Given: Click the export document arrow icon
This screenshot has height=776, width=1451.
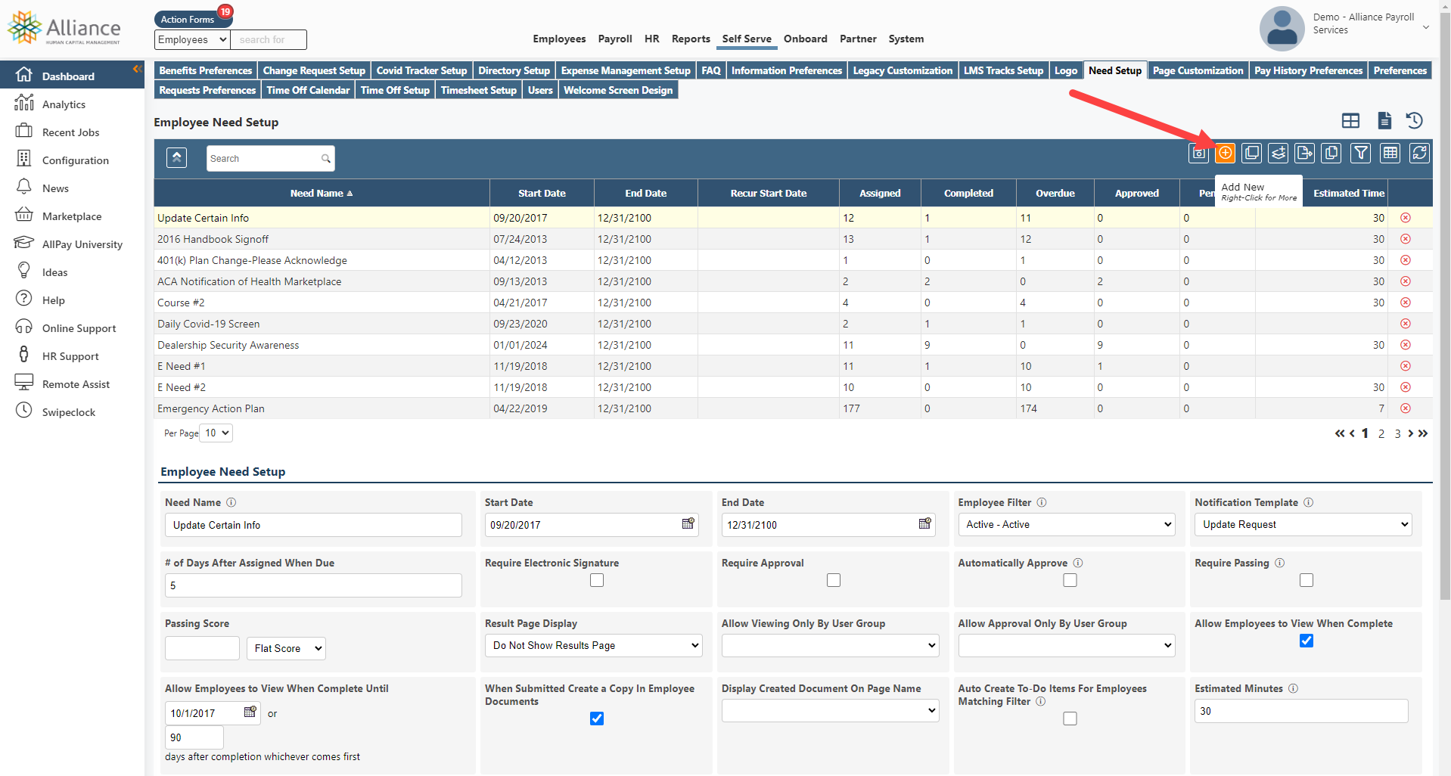Looking at the screenshot, I should coord(1305,154).
